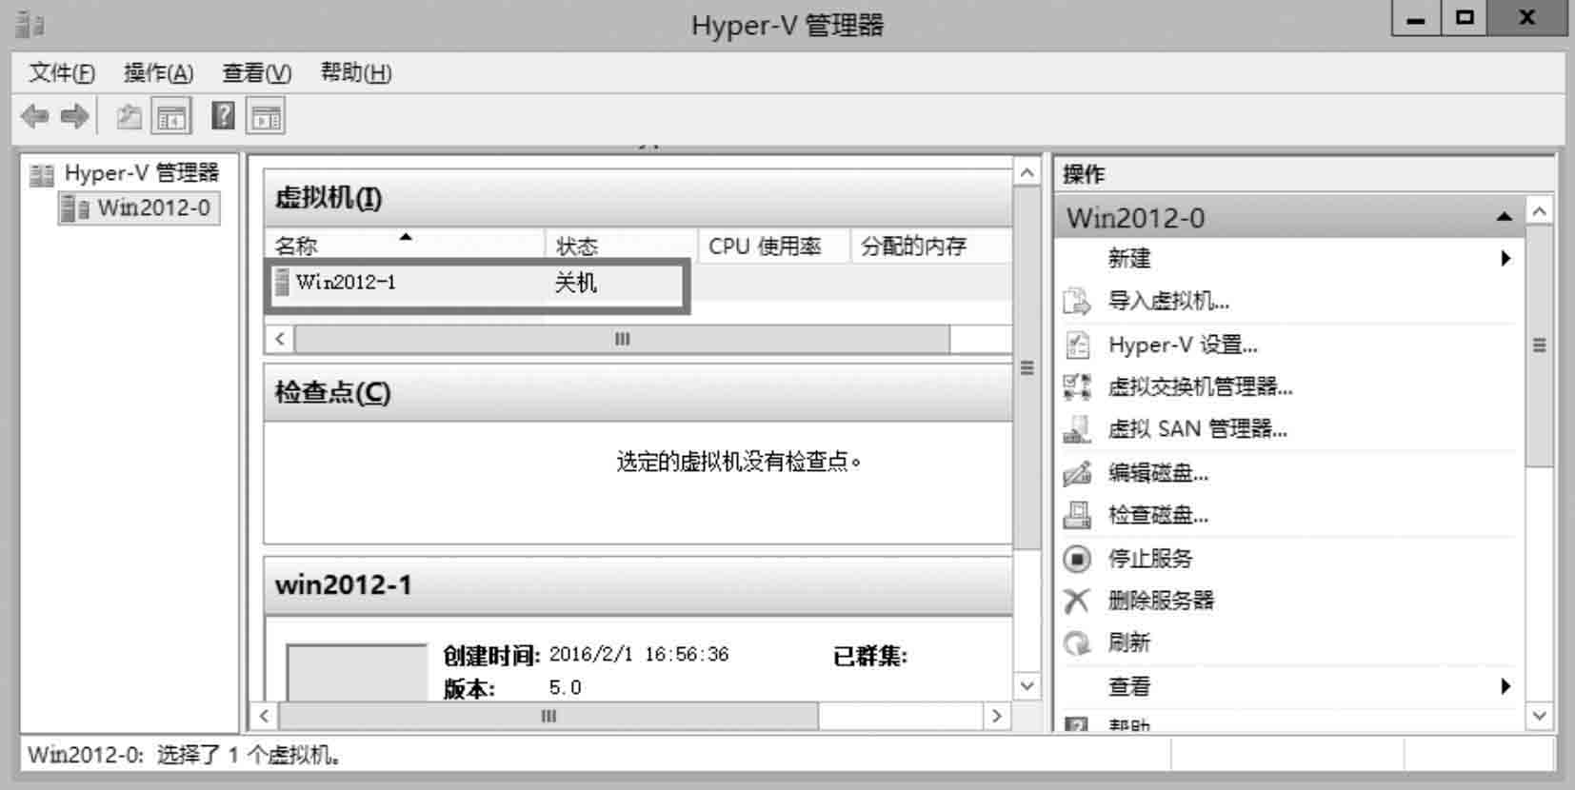Click 停止服务 action
This screenshot has height=790, width=1575.
tap(1149, 559)
